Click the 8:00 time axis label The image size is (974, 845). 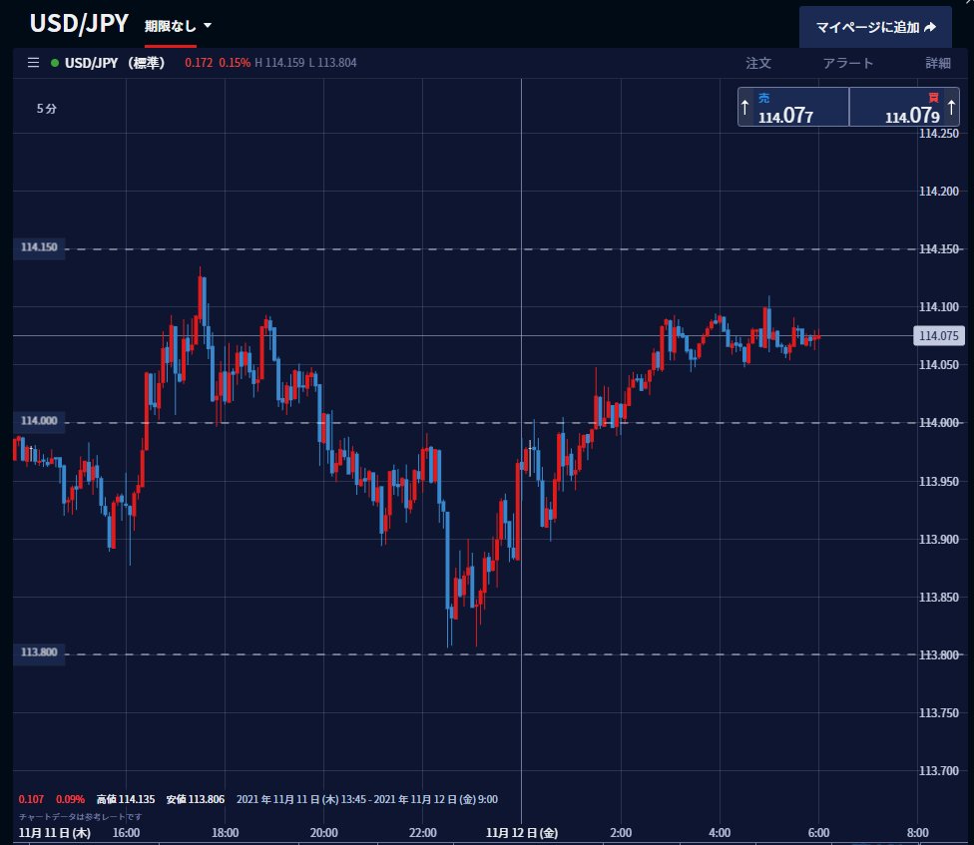tap(917, 833)
